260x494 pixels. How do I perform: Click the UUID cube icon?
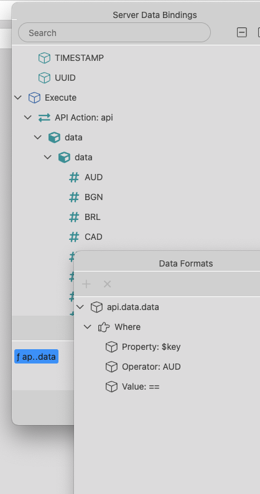[x=44, y=78]
